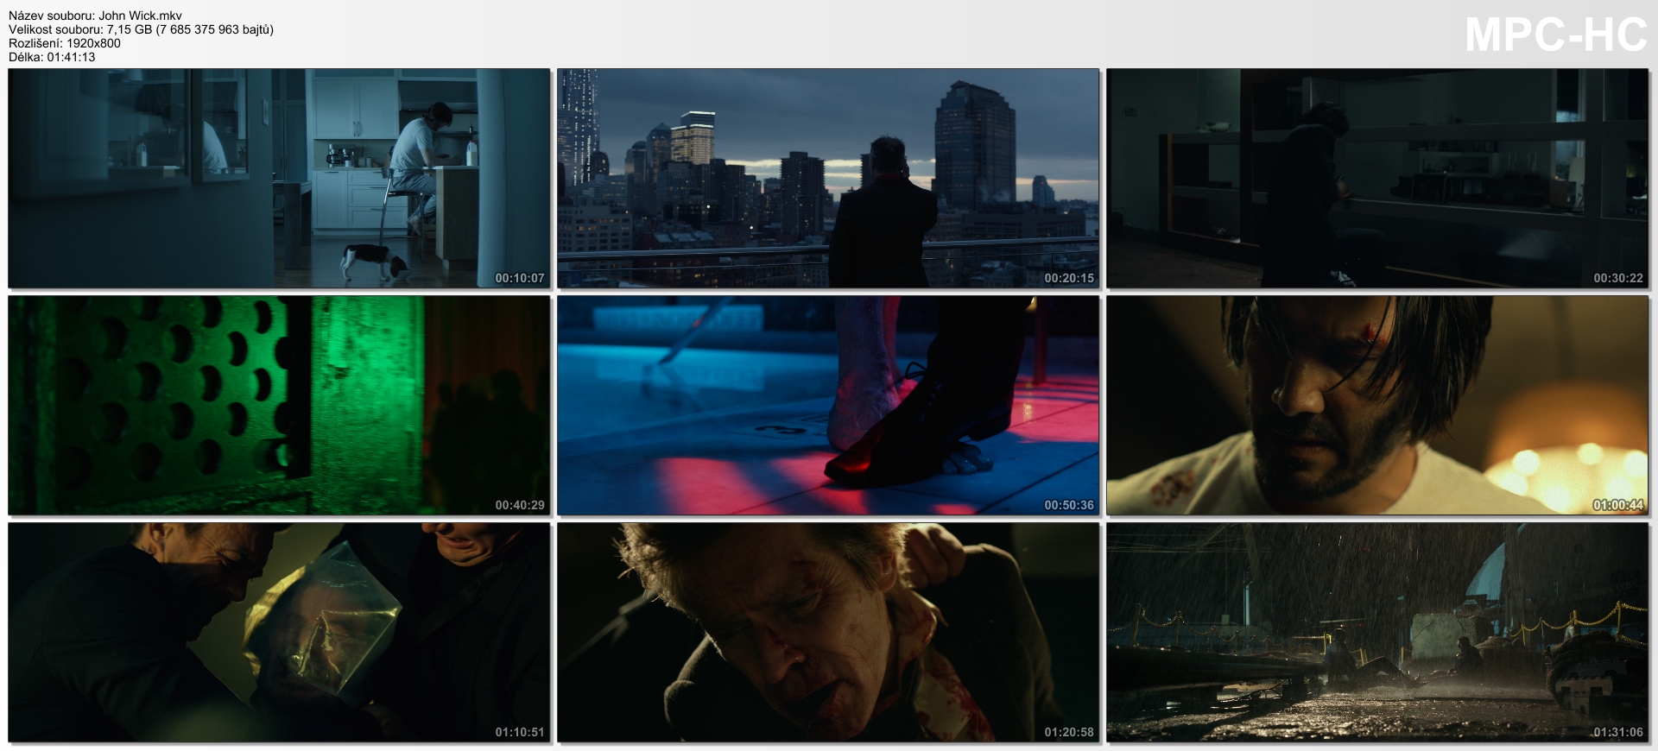The width and height of the screenshot is (1658, 751).
Task: Click timestamp 00:50:36
Action: pos(1069,505)
